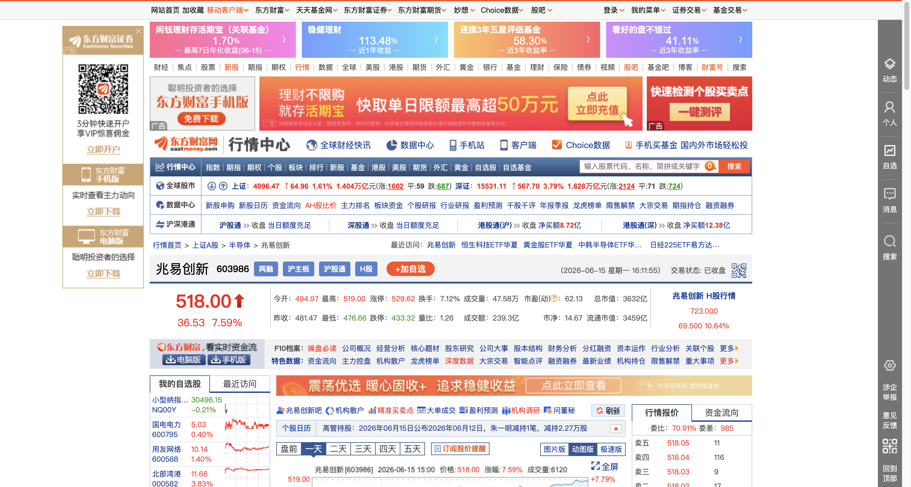Select the 五天 chart period
Image resolution: width=911 pixels, height=487 pixels.
click(x=412, y=449)
